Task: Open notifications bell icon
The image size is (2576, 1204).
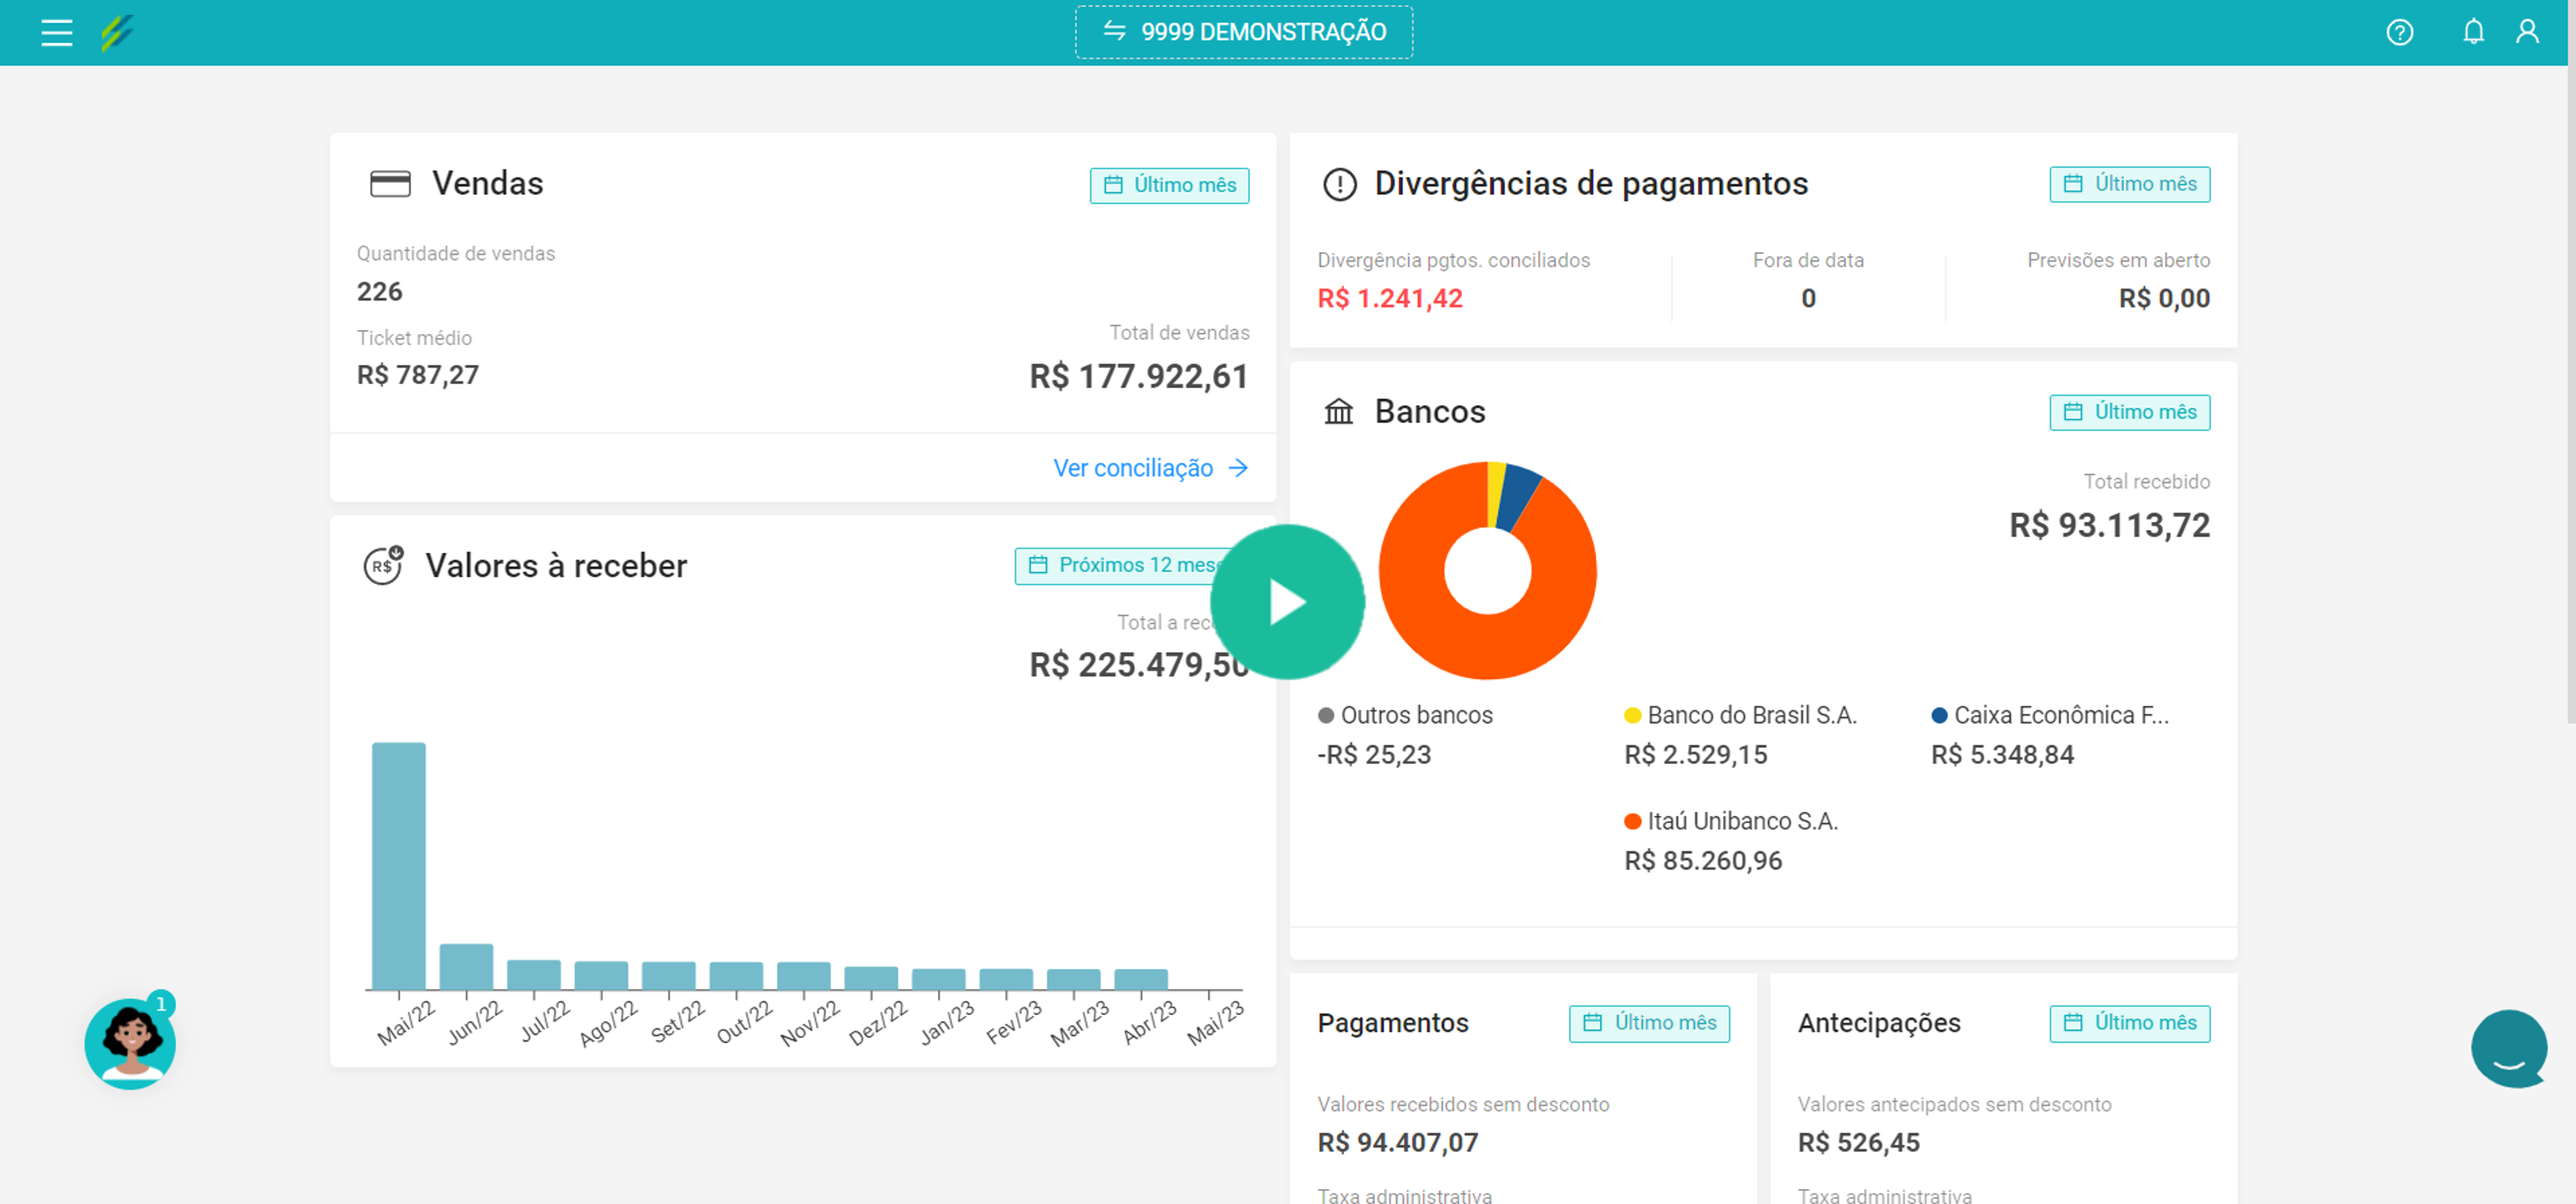Action: (x=2473, y=32)
